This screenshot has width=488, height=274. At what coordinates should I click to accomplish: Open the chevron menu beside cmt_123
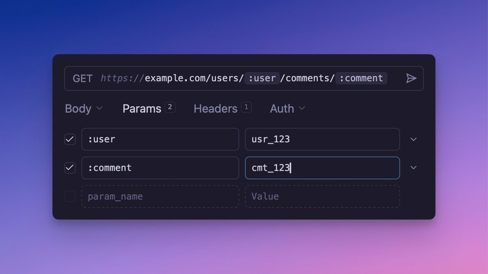coord(413,168)
